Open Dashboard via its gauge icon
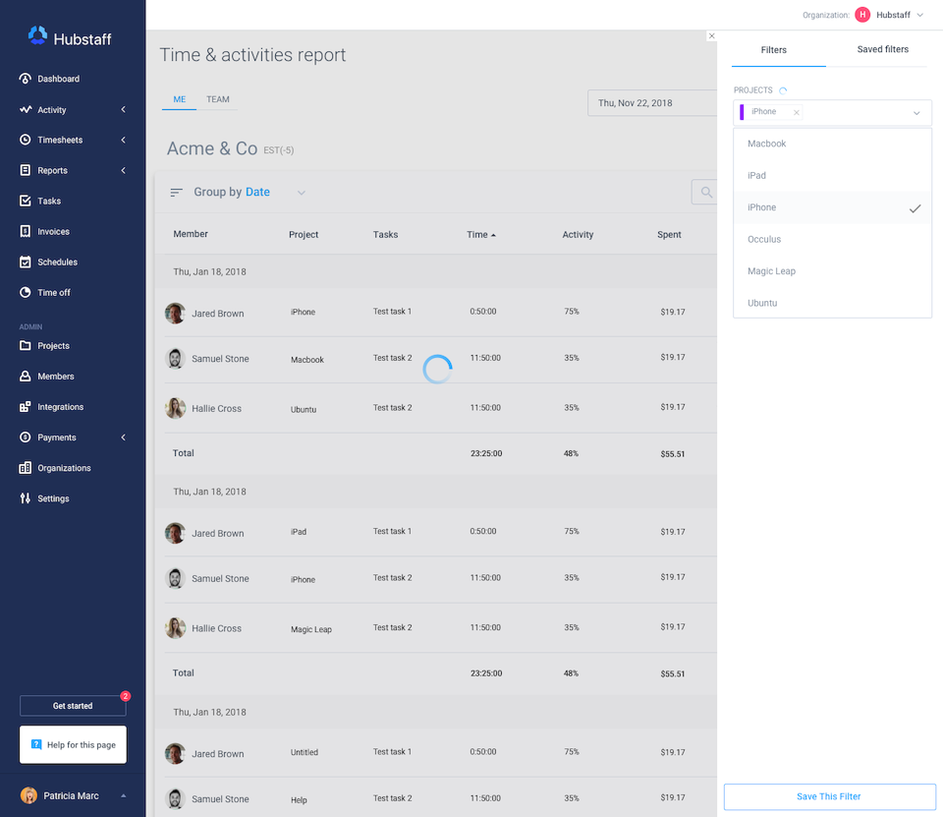The width and height of the screenshot is (943, 817). (26, 79)
